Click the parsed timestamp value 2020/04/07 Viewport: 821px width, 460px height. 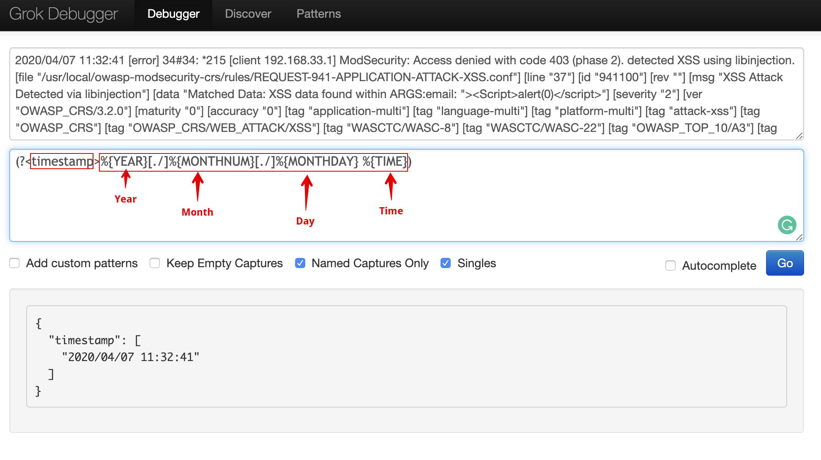click(x=101, y=357)
